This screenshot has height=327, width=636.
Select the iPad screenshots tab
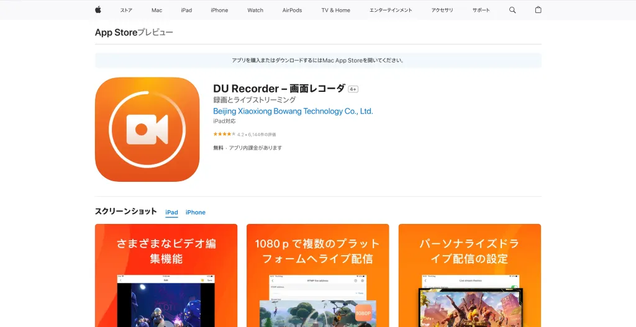[171, 212]
